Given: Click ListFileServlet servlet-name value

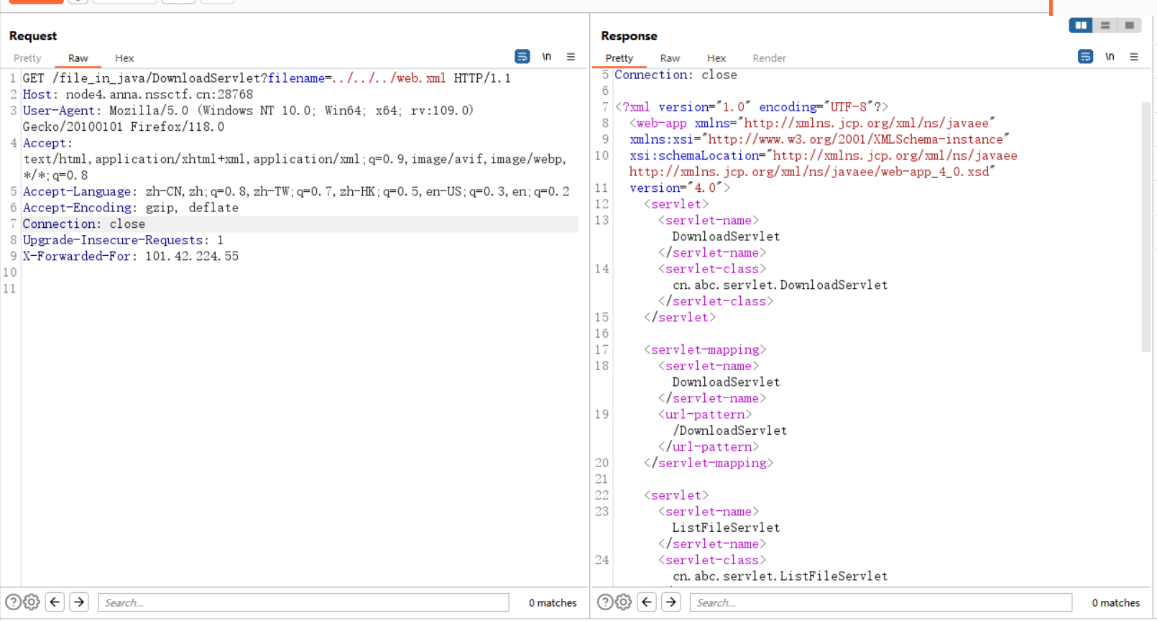Looking at the screenshot, I should (726, 528).
